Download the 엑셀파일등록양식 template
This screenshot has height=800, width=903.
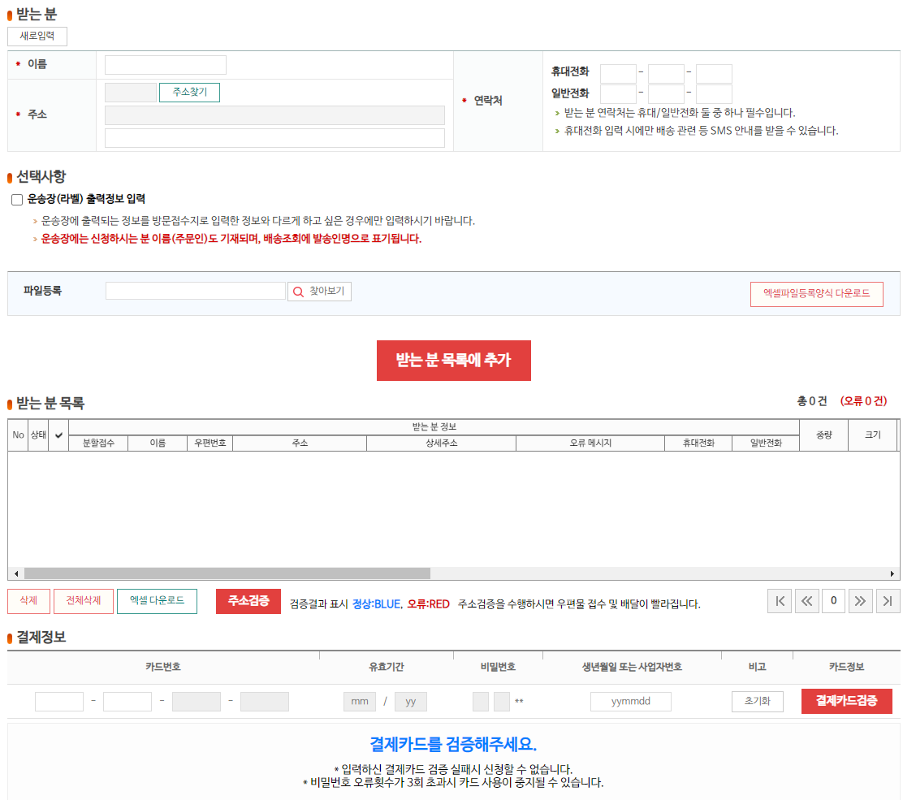click(816, 294)
